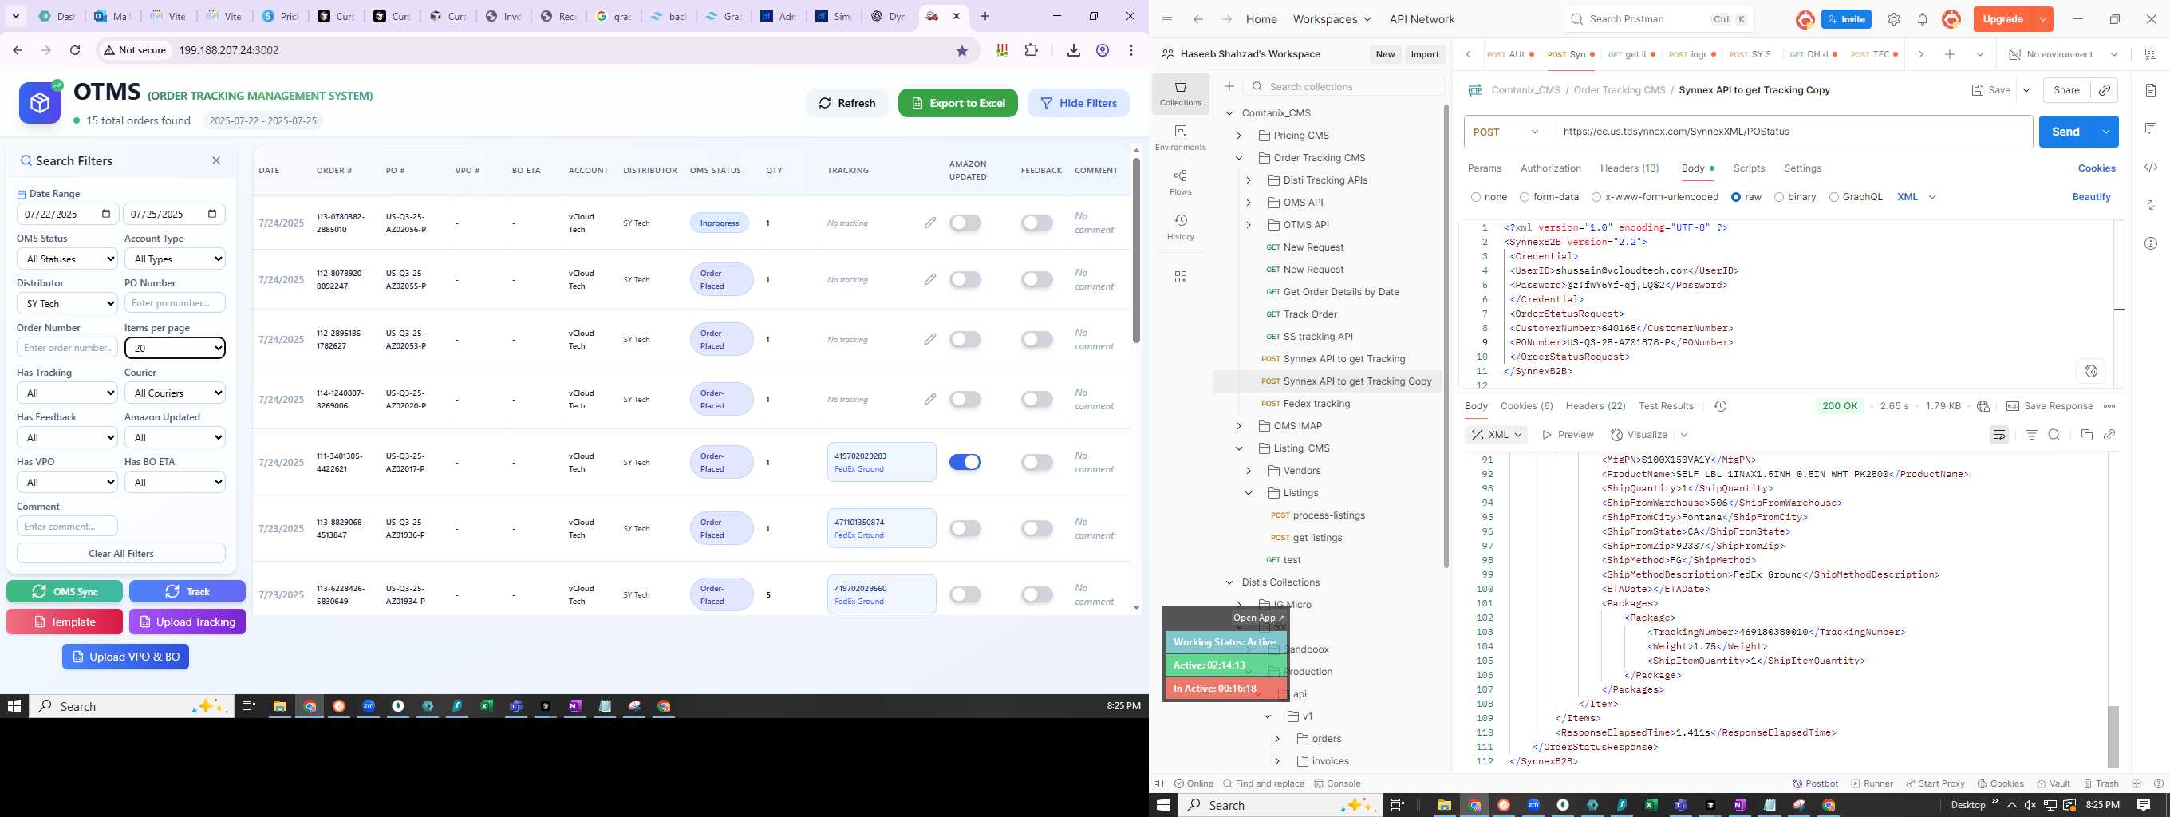Click the Export to Excel button
Image resolution: width=2170 pixels, height=817 pixels.
[958, 103]
